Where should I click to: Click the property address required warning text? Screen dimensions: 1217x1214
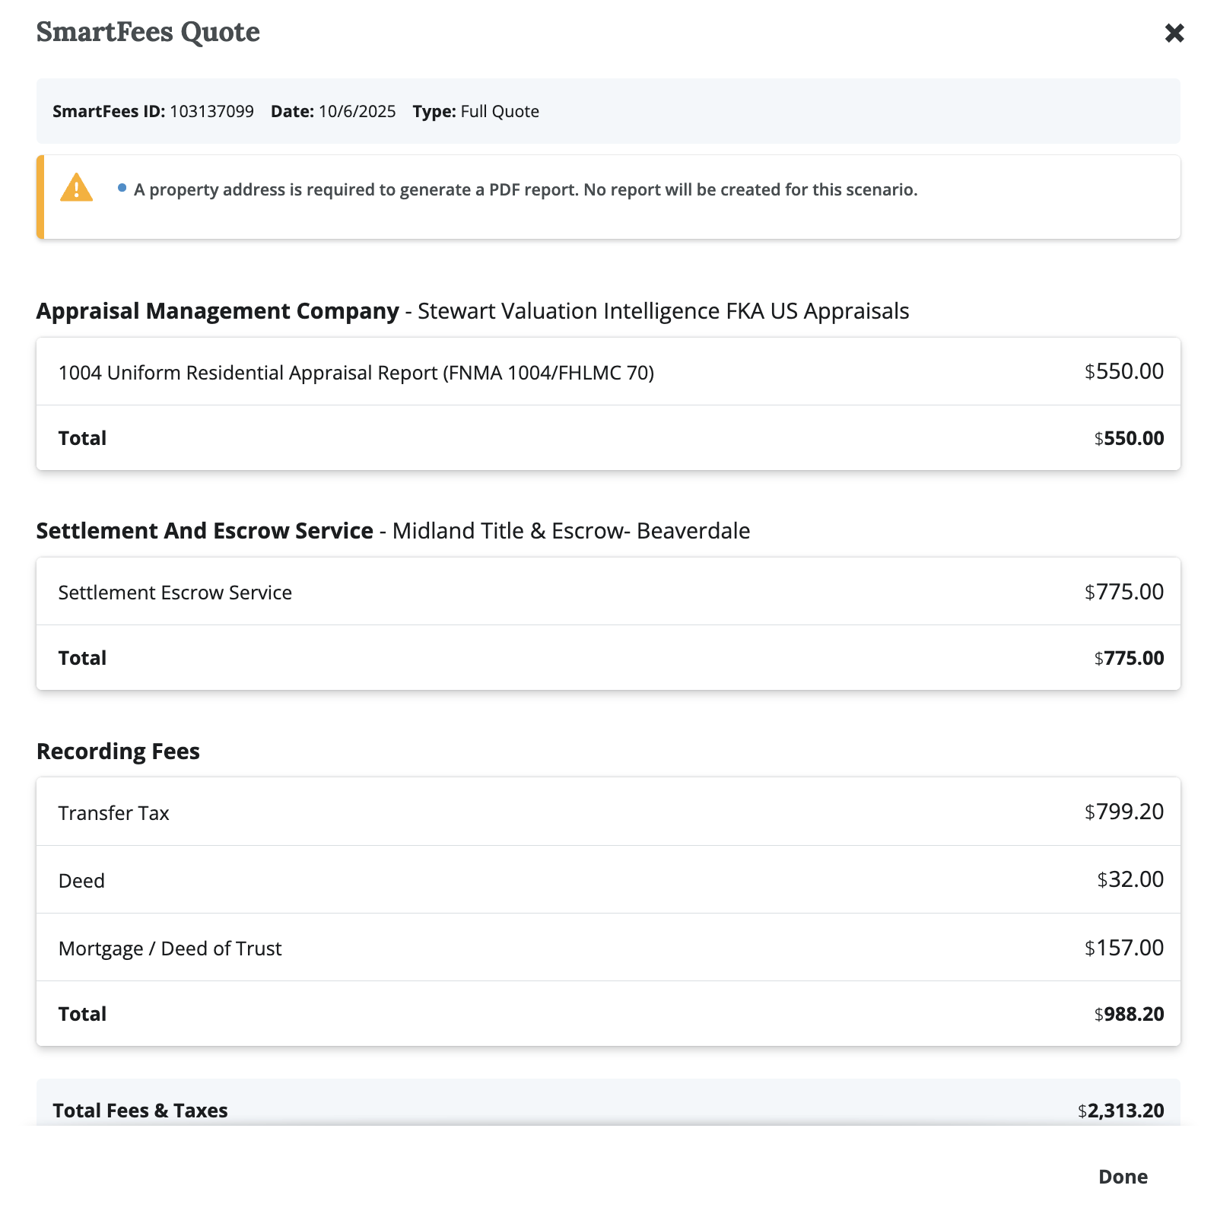click(x=525, y=189)
